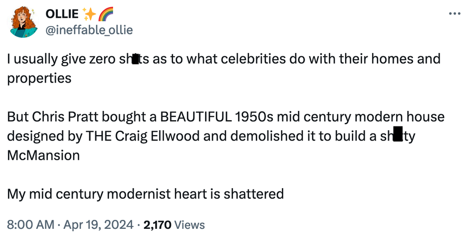This screenshot has height=238, width=473.
Task: Click the black censor block in first line
Action: coord(136,59)
